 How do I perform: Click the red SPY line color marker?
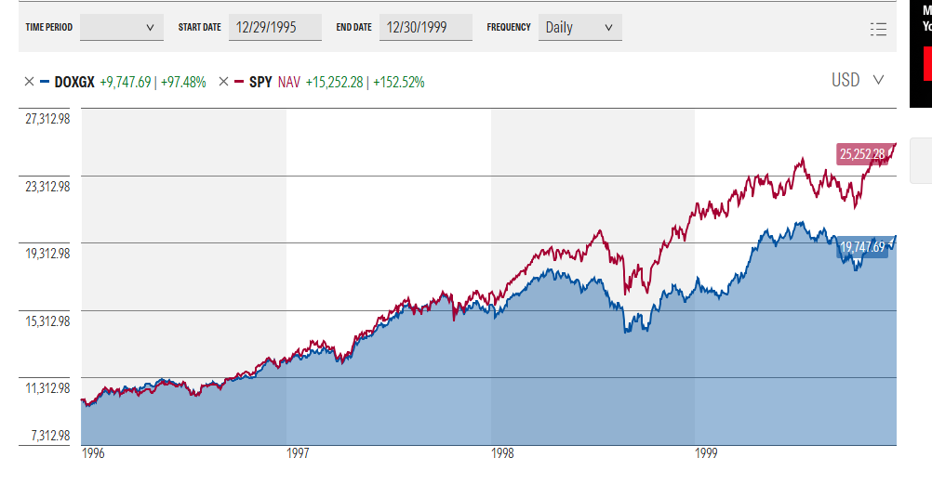239,82
